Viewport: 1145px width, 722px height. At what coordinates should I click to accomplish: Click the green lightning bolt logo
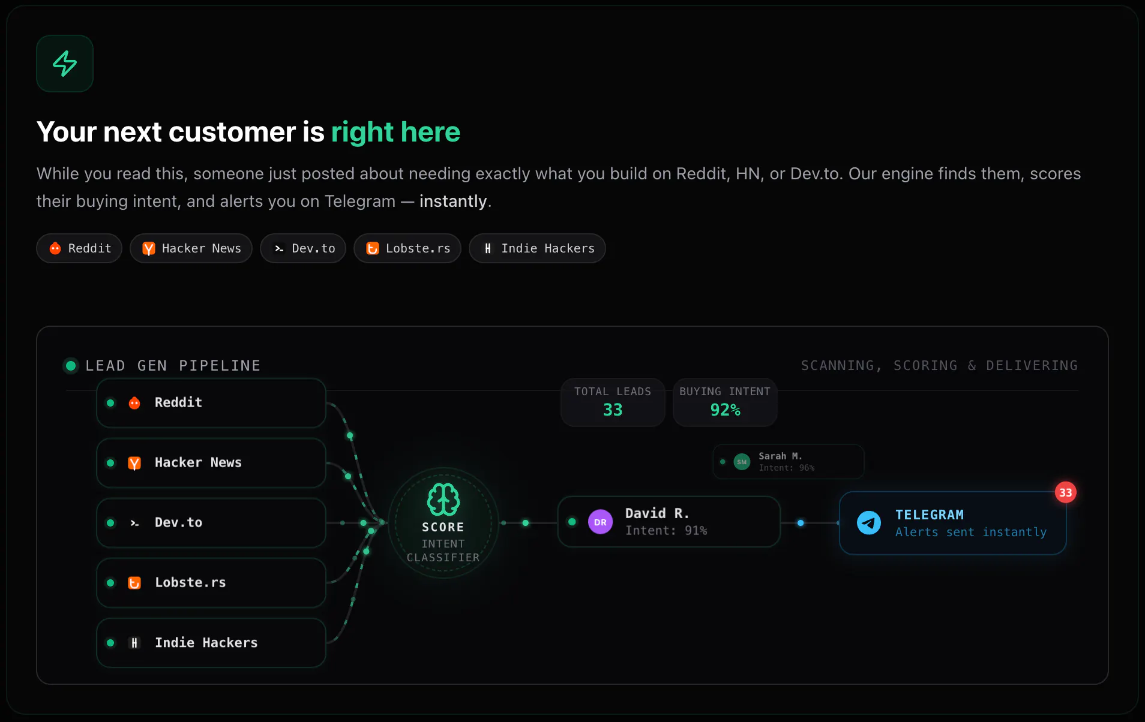coord(65,64)
